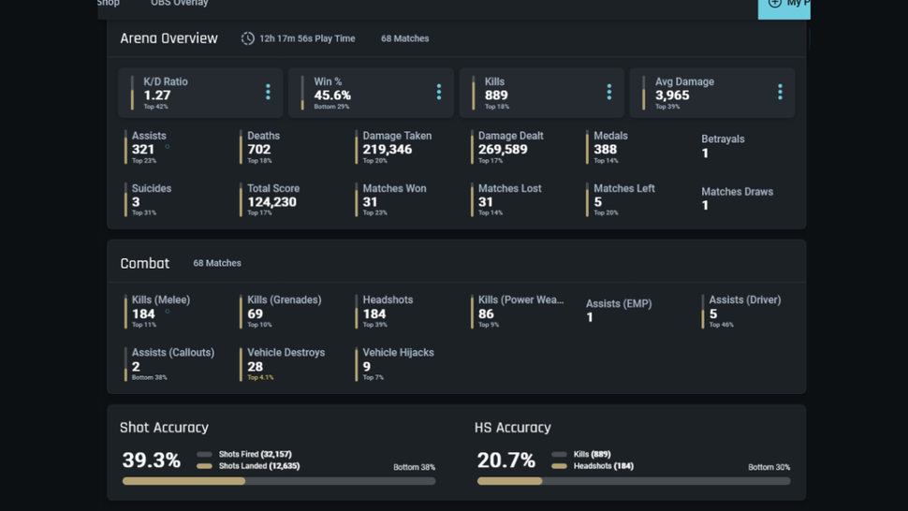
Task: Open Kills card three-dot menu
Action: point(608,92)
